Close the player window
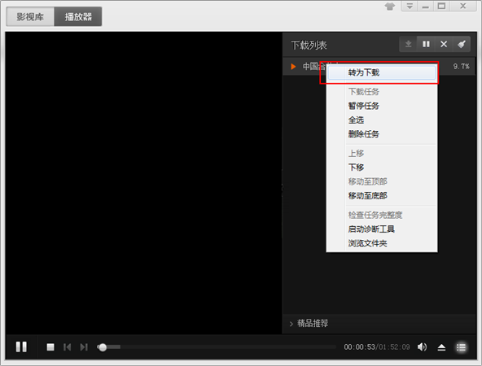 (463, 7)
